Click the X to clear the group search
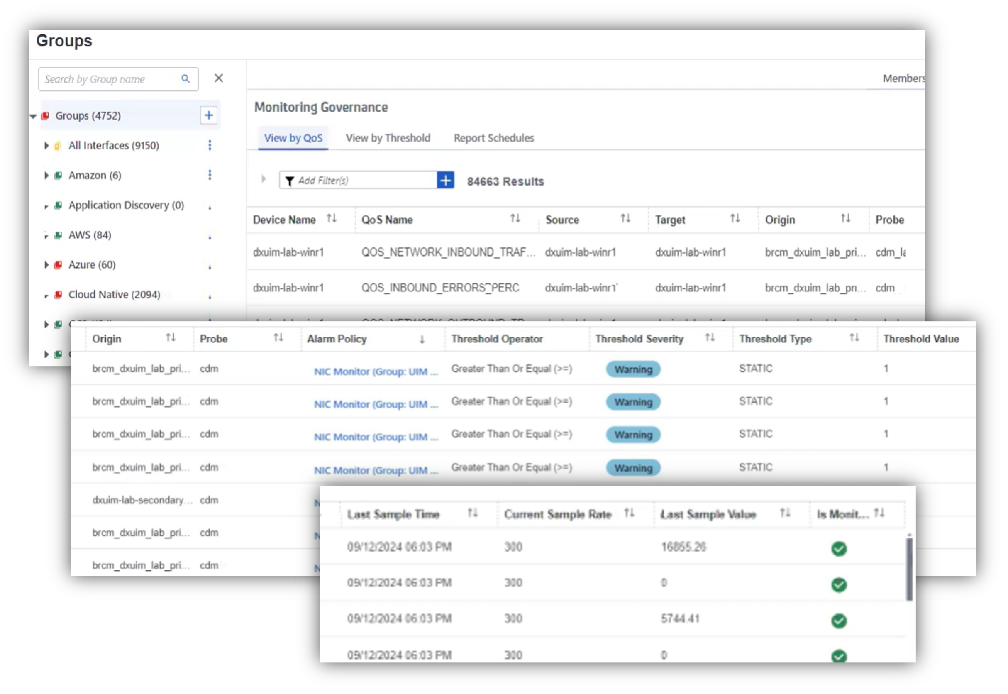Image resolution: width=1008 pixels, height=694 pixels. pos(219,78)
